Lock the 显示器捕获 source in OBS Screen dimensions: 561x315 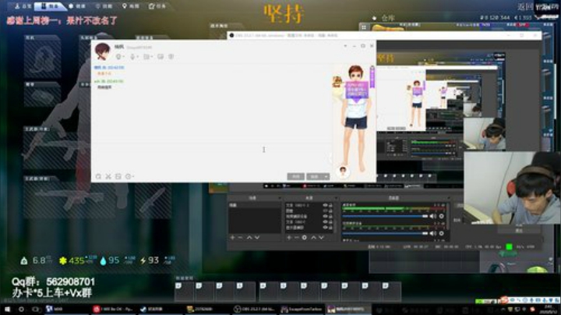pyautogui.click(x=330, y=228)
